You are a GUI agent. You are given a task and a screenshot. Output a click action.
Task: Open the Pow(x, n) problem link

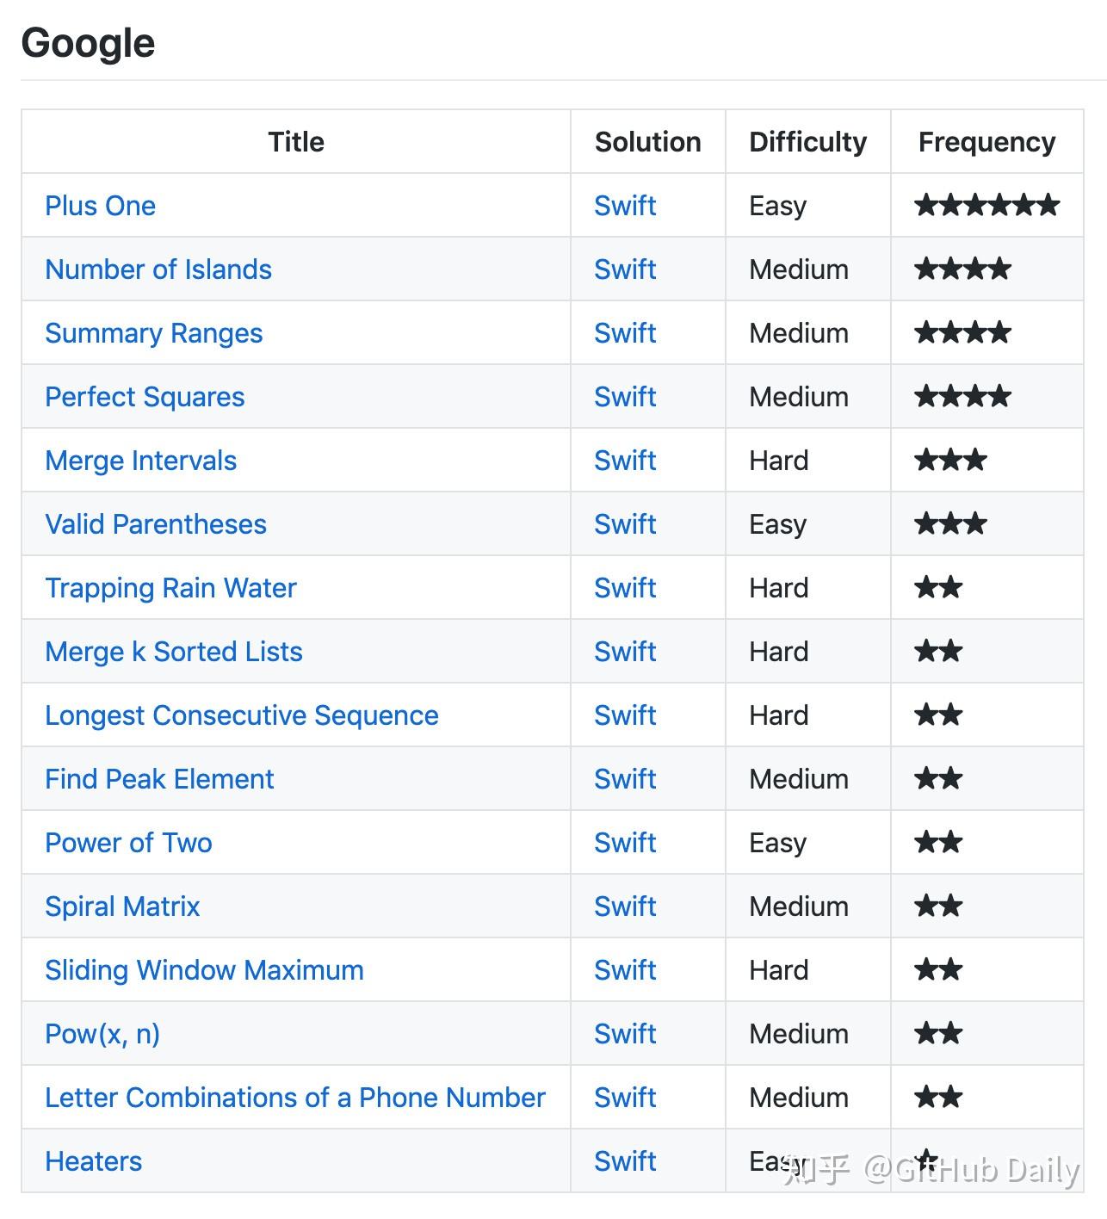(102, 1034)
